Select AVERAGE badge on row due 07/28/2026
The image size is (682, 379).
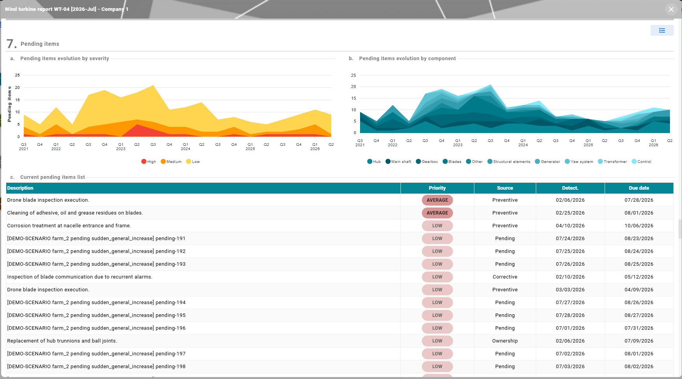437,200
